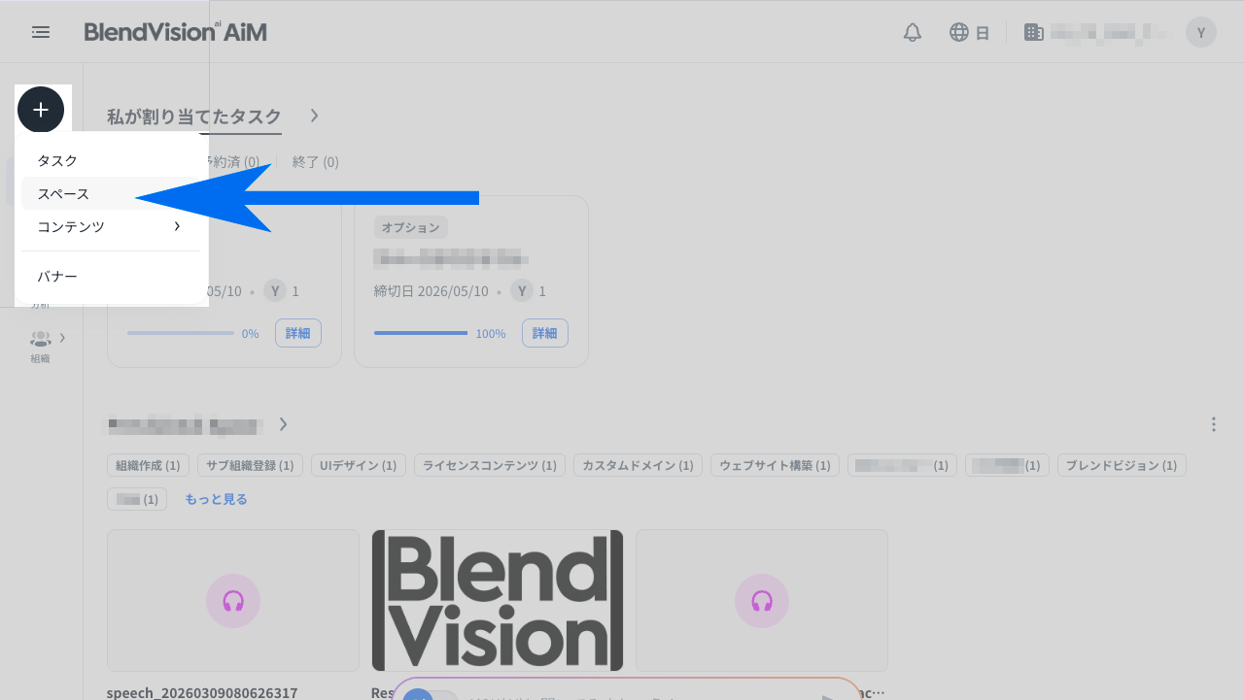
Task: Filter by ウェブサイト構築 (1) tag
Action: click(x=775, y=465)
